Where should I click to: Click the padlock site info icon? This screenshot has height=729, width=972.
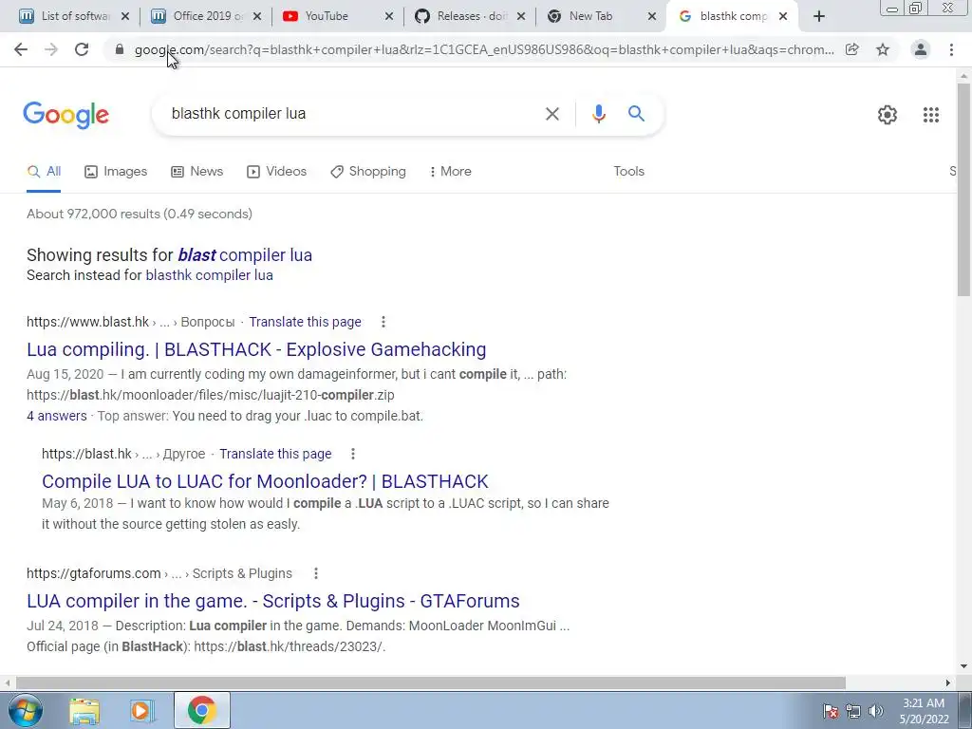[120, 49]
